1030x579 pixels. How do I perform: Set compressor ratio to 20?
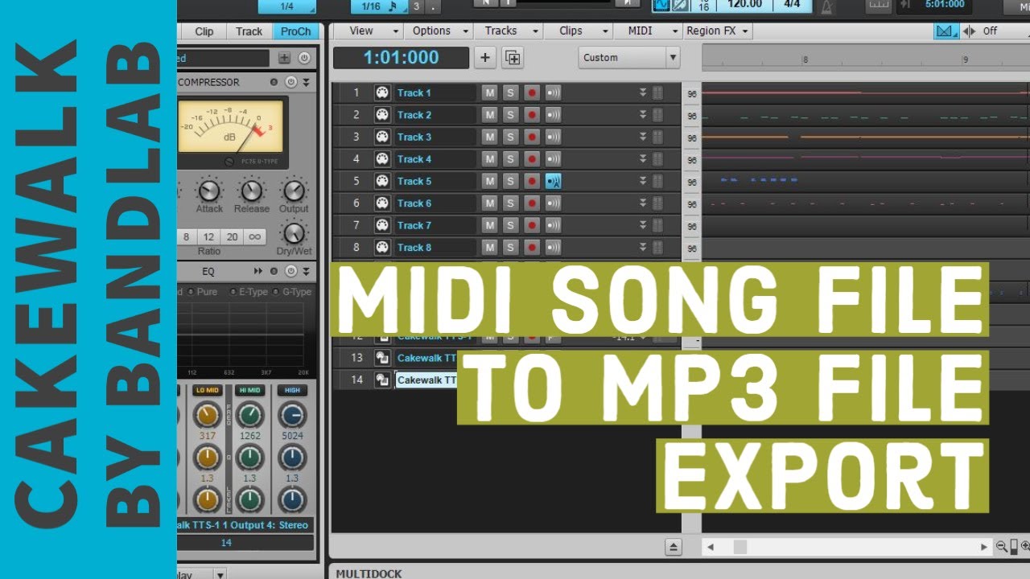232,236
